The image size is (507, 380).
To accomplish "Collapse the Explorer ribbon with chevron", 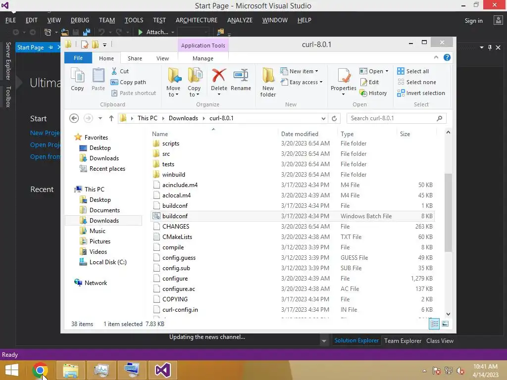I will tap(436, 57).
